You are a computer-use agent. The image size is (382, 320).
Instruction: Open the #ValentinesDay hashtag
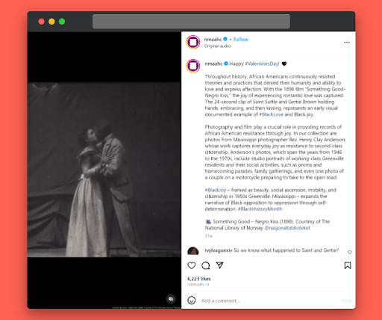[263, 64]
